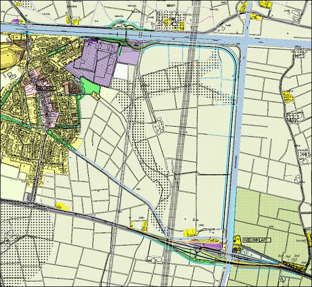
Task: Click the white vacant parcel beside purple zone
Action: point(121,71)
